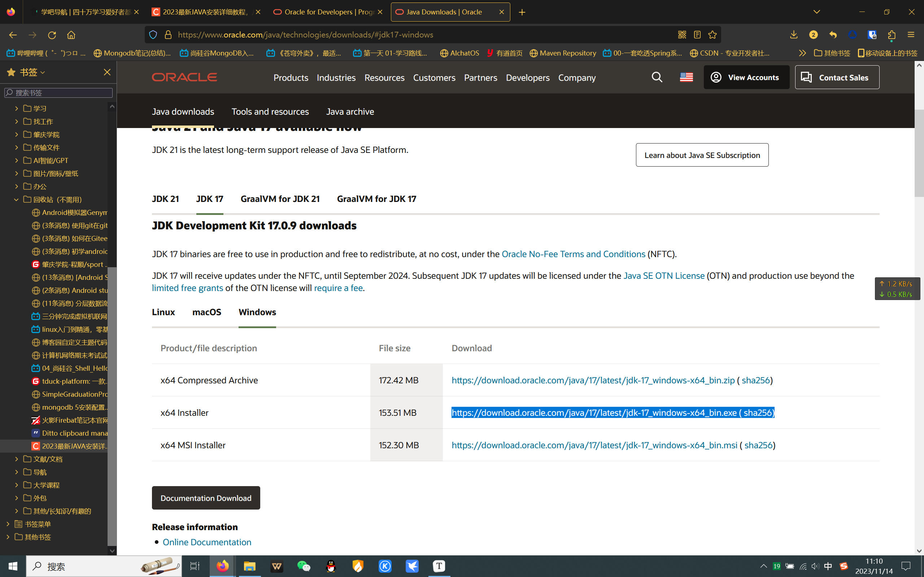Open WeChat from the taskbar
The width and height of the screenshot is (924, 577).
pyautogui.click(x=303, y=566)
